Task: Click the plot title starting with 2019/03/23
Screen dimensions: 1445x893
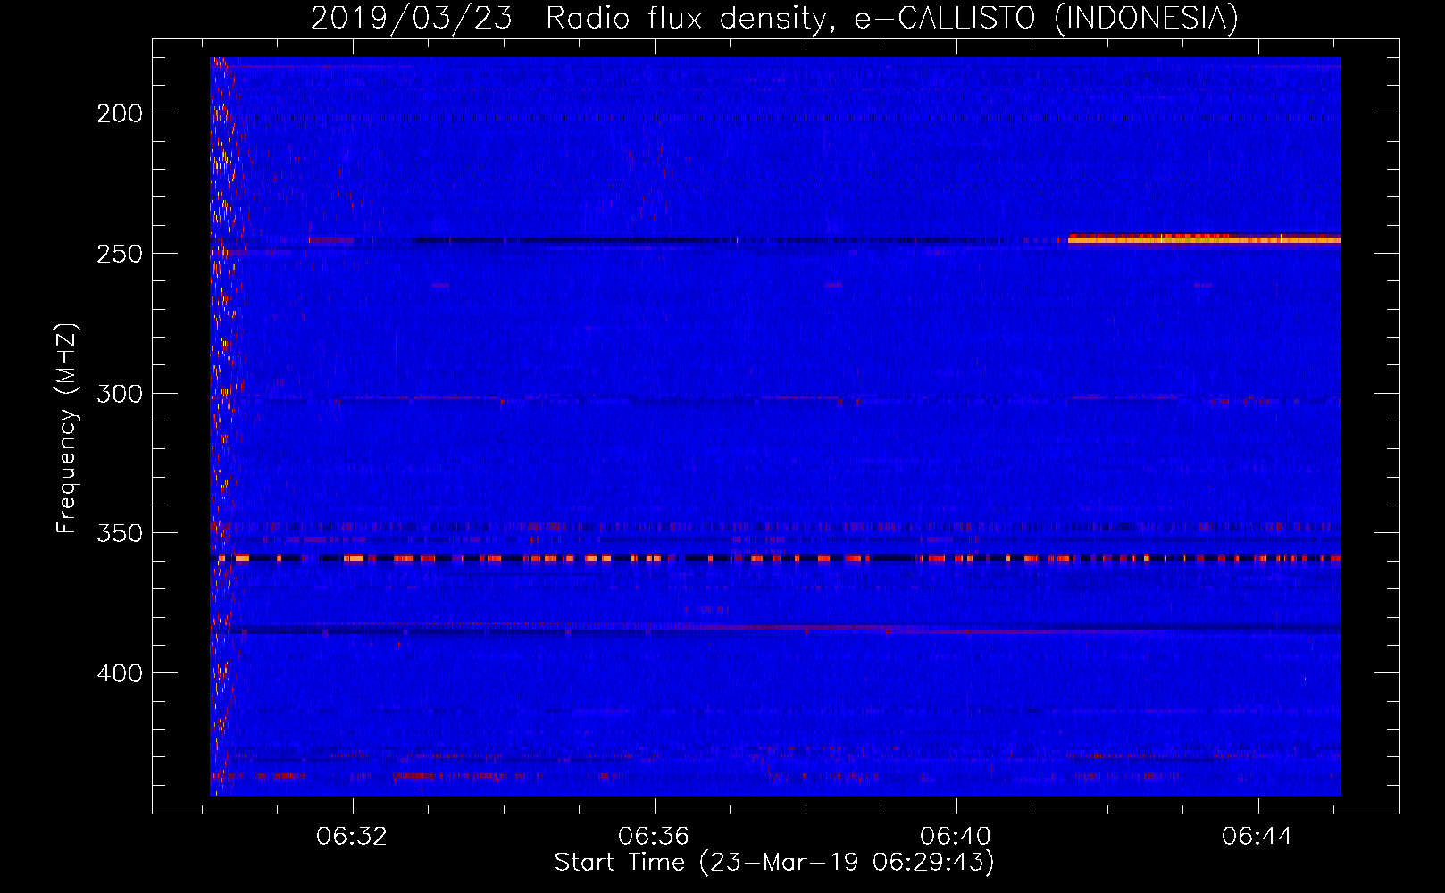Action: [774, 18]
